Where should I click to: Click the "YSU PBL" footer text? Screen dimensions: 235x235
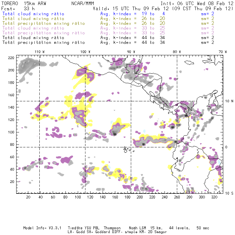[x=92, y=228]
